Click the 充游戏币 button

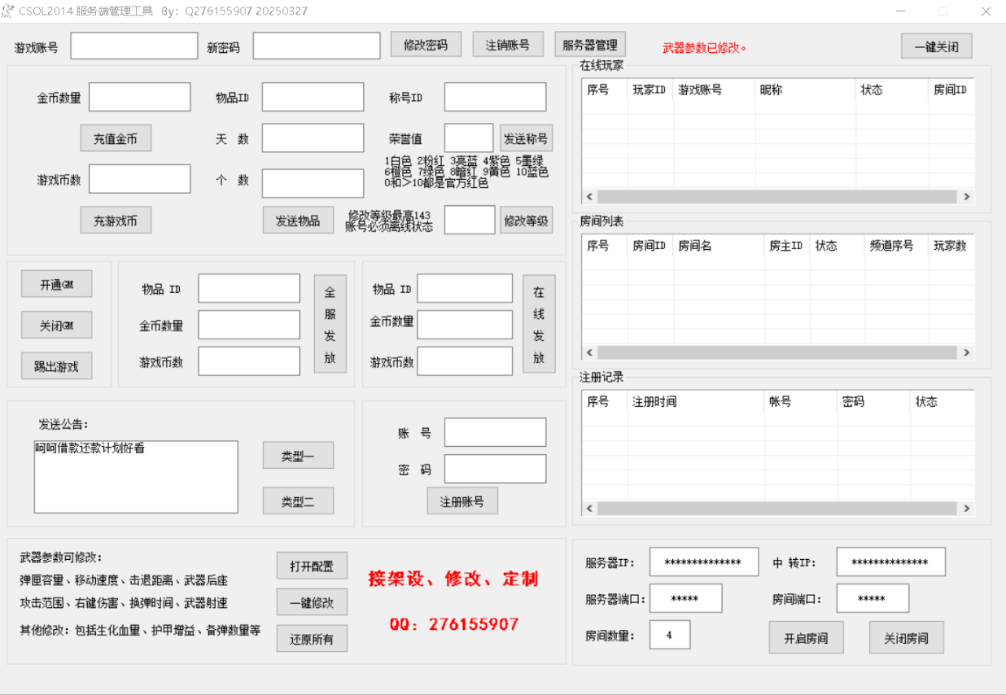[116, 221]
